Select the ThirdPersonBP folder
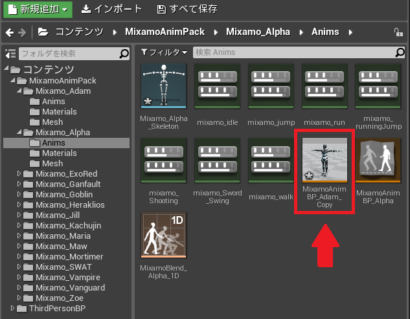Image resolution: width=410 pixels, height=319 pixels. (x=51, y=308)
